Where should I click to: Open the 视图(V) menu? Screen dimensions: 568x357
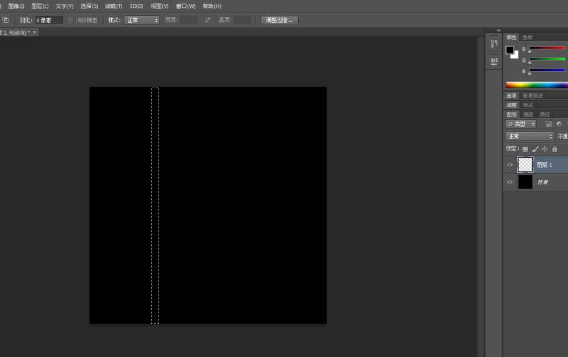(160, 6)
